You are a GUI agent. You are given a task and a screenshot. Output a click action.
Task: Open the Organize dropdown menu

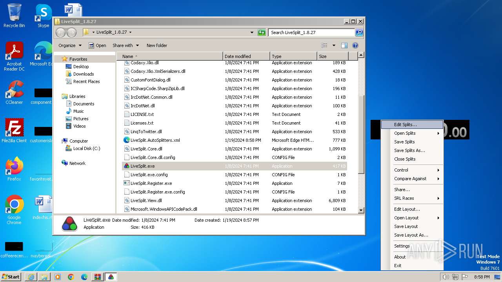pos(70,45)
